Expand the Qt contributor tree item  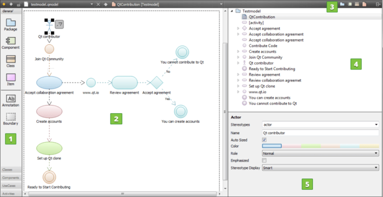[239, 63]
